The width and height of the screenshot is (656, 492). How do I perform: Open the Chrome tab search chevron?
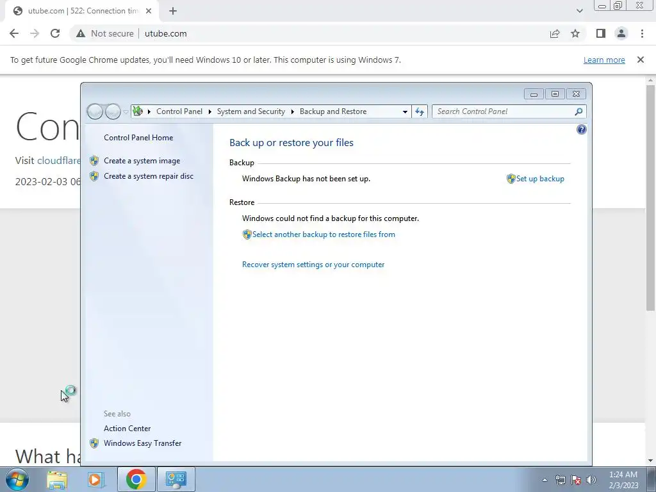579,11
